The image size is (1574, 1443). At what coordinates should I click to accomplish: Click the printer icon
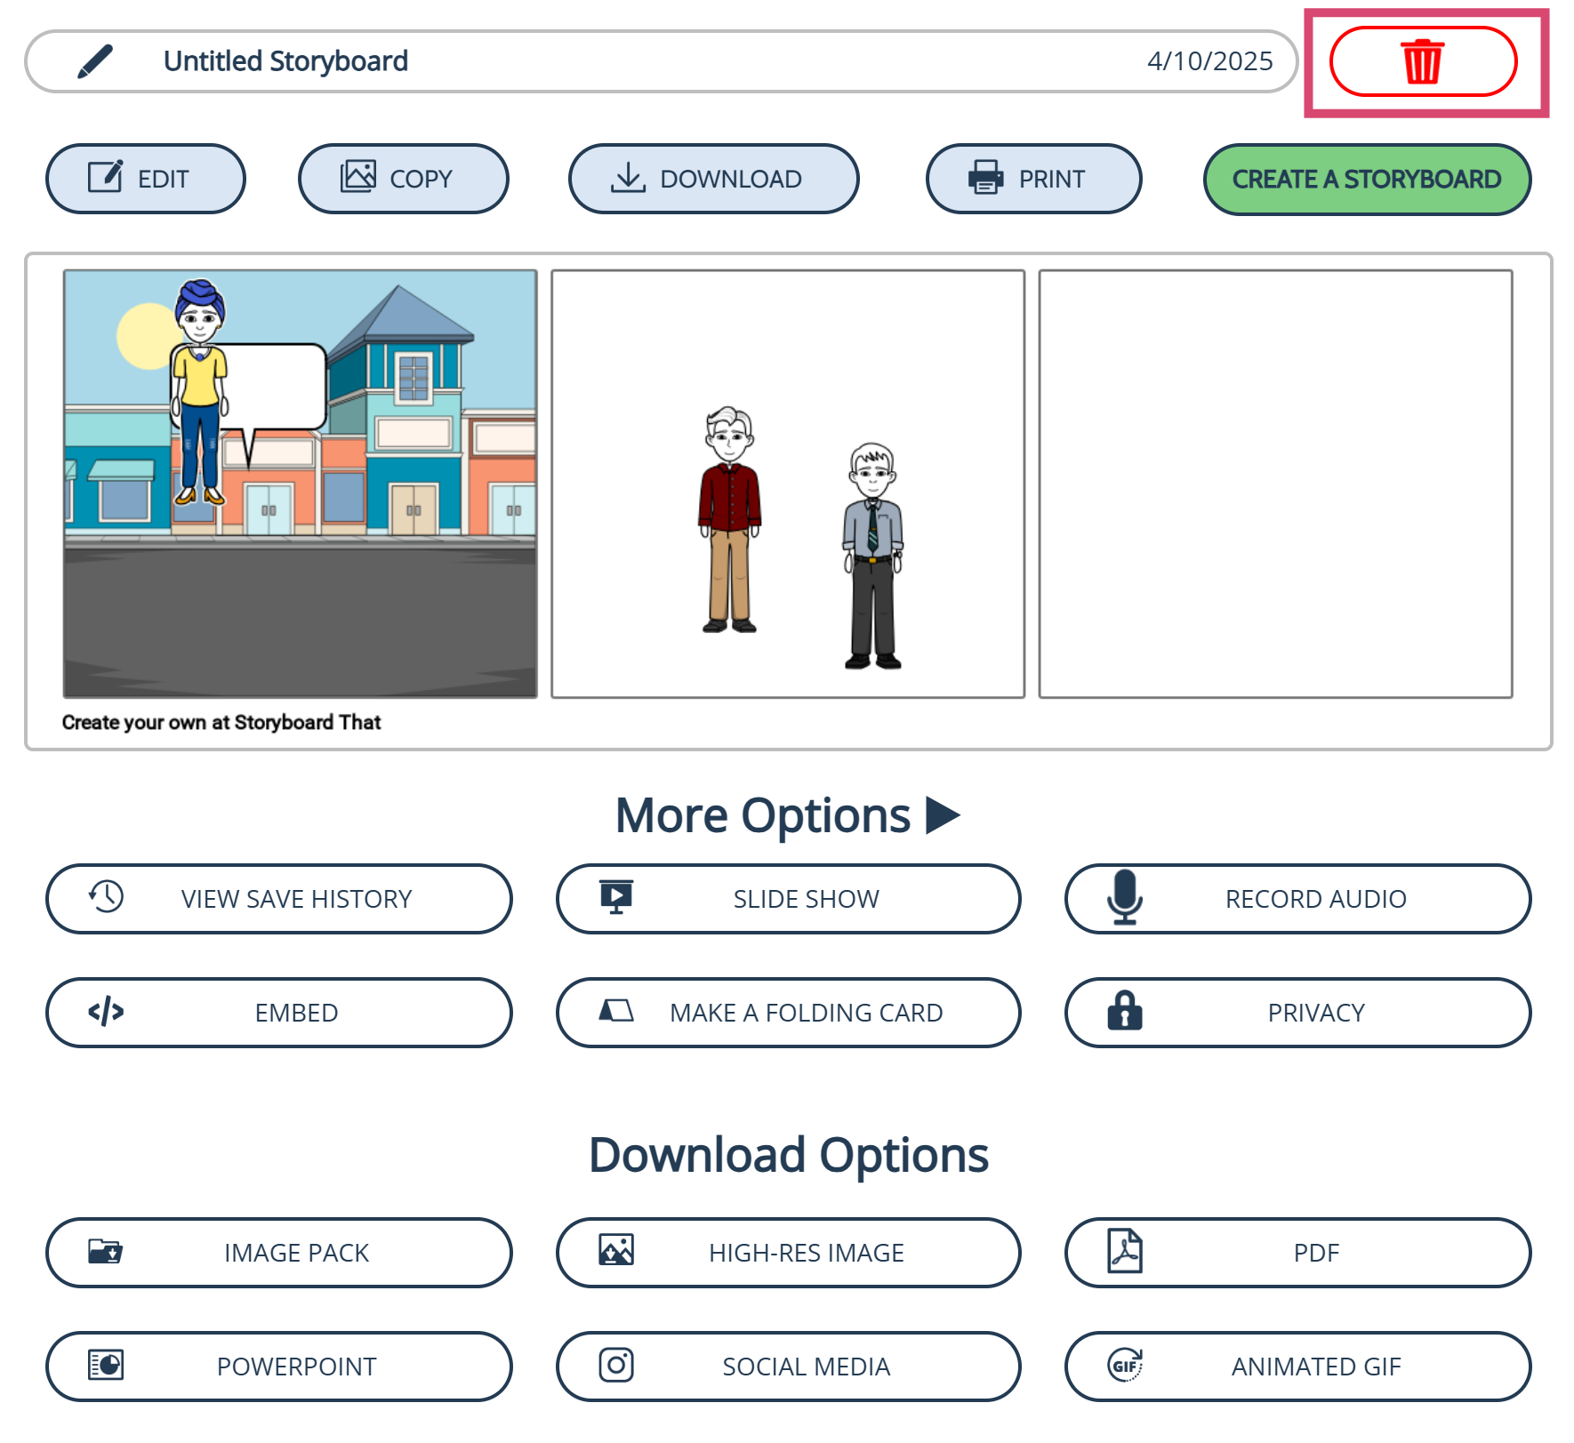985,177
